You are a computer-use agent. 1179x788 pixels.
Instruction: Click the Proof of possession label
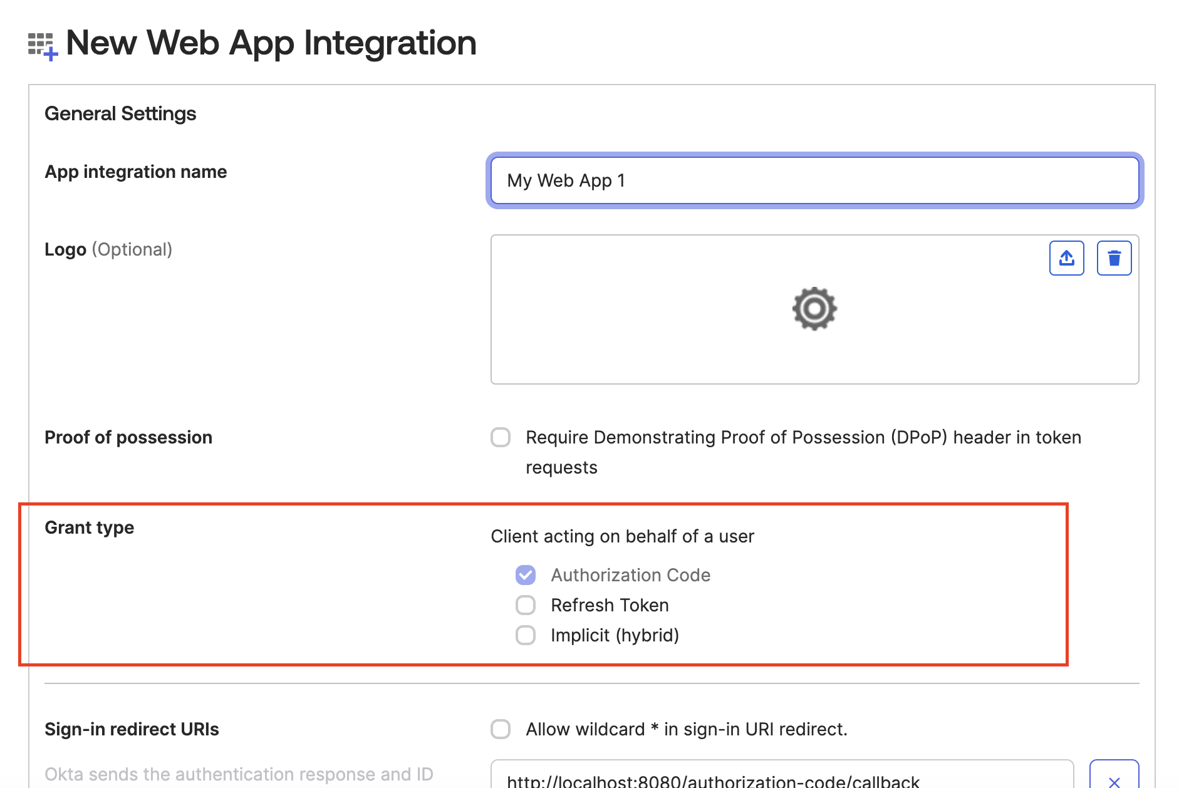(128, 437)
